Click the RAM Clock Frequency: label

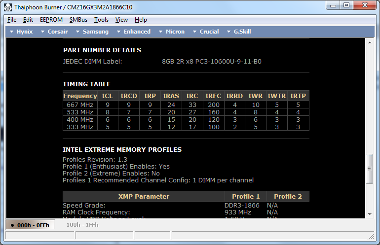tap(96, 212)
